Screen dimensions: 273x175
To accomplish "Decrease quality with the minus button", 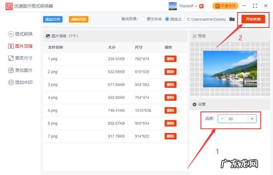I will (x=222, y=119).
